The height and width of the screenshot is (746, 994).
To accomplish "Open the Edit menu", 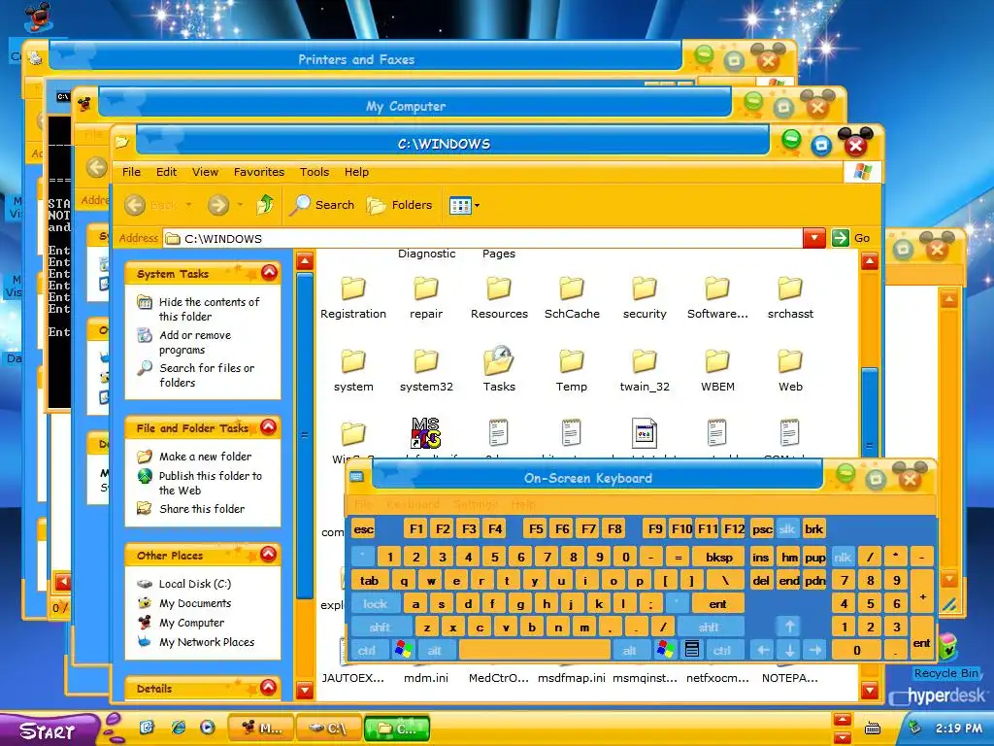I will pos(167,172).
